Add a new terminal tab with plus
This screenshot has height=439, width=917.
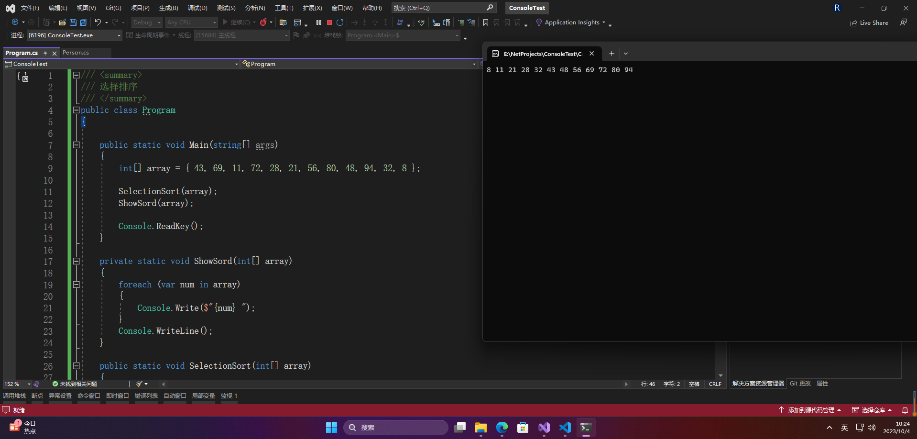point(611,54)
